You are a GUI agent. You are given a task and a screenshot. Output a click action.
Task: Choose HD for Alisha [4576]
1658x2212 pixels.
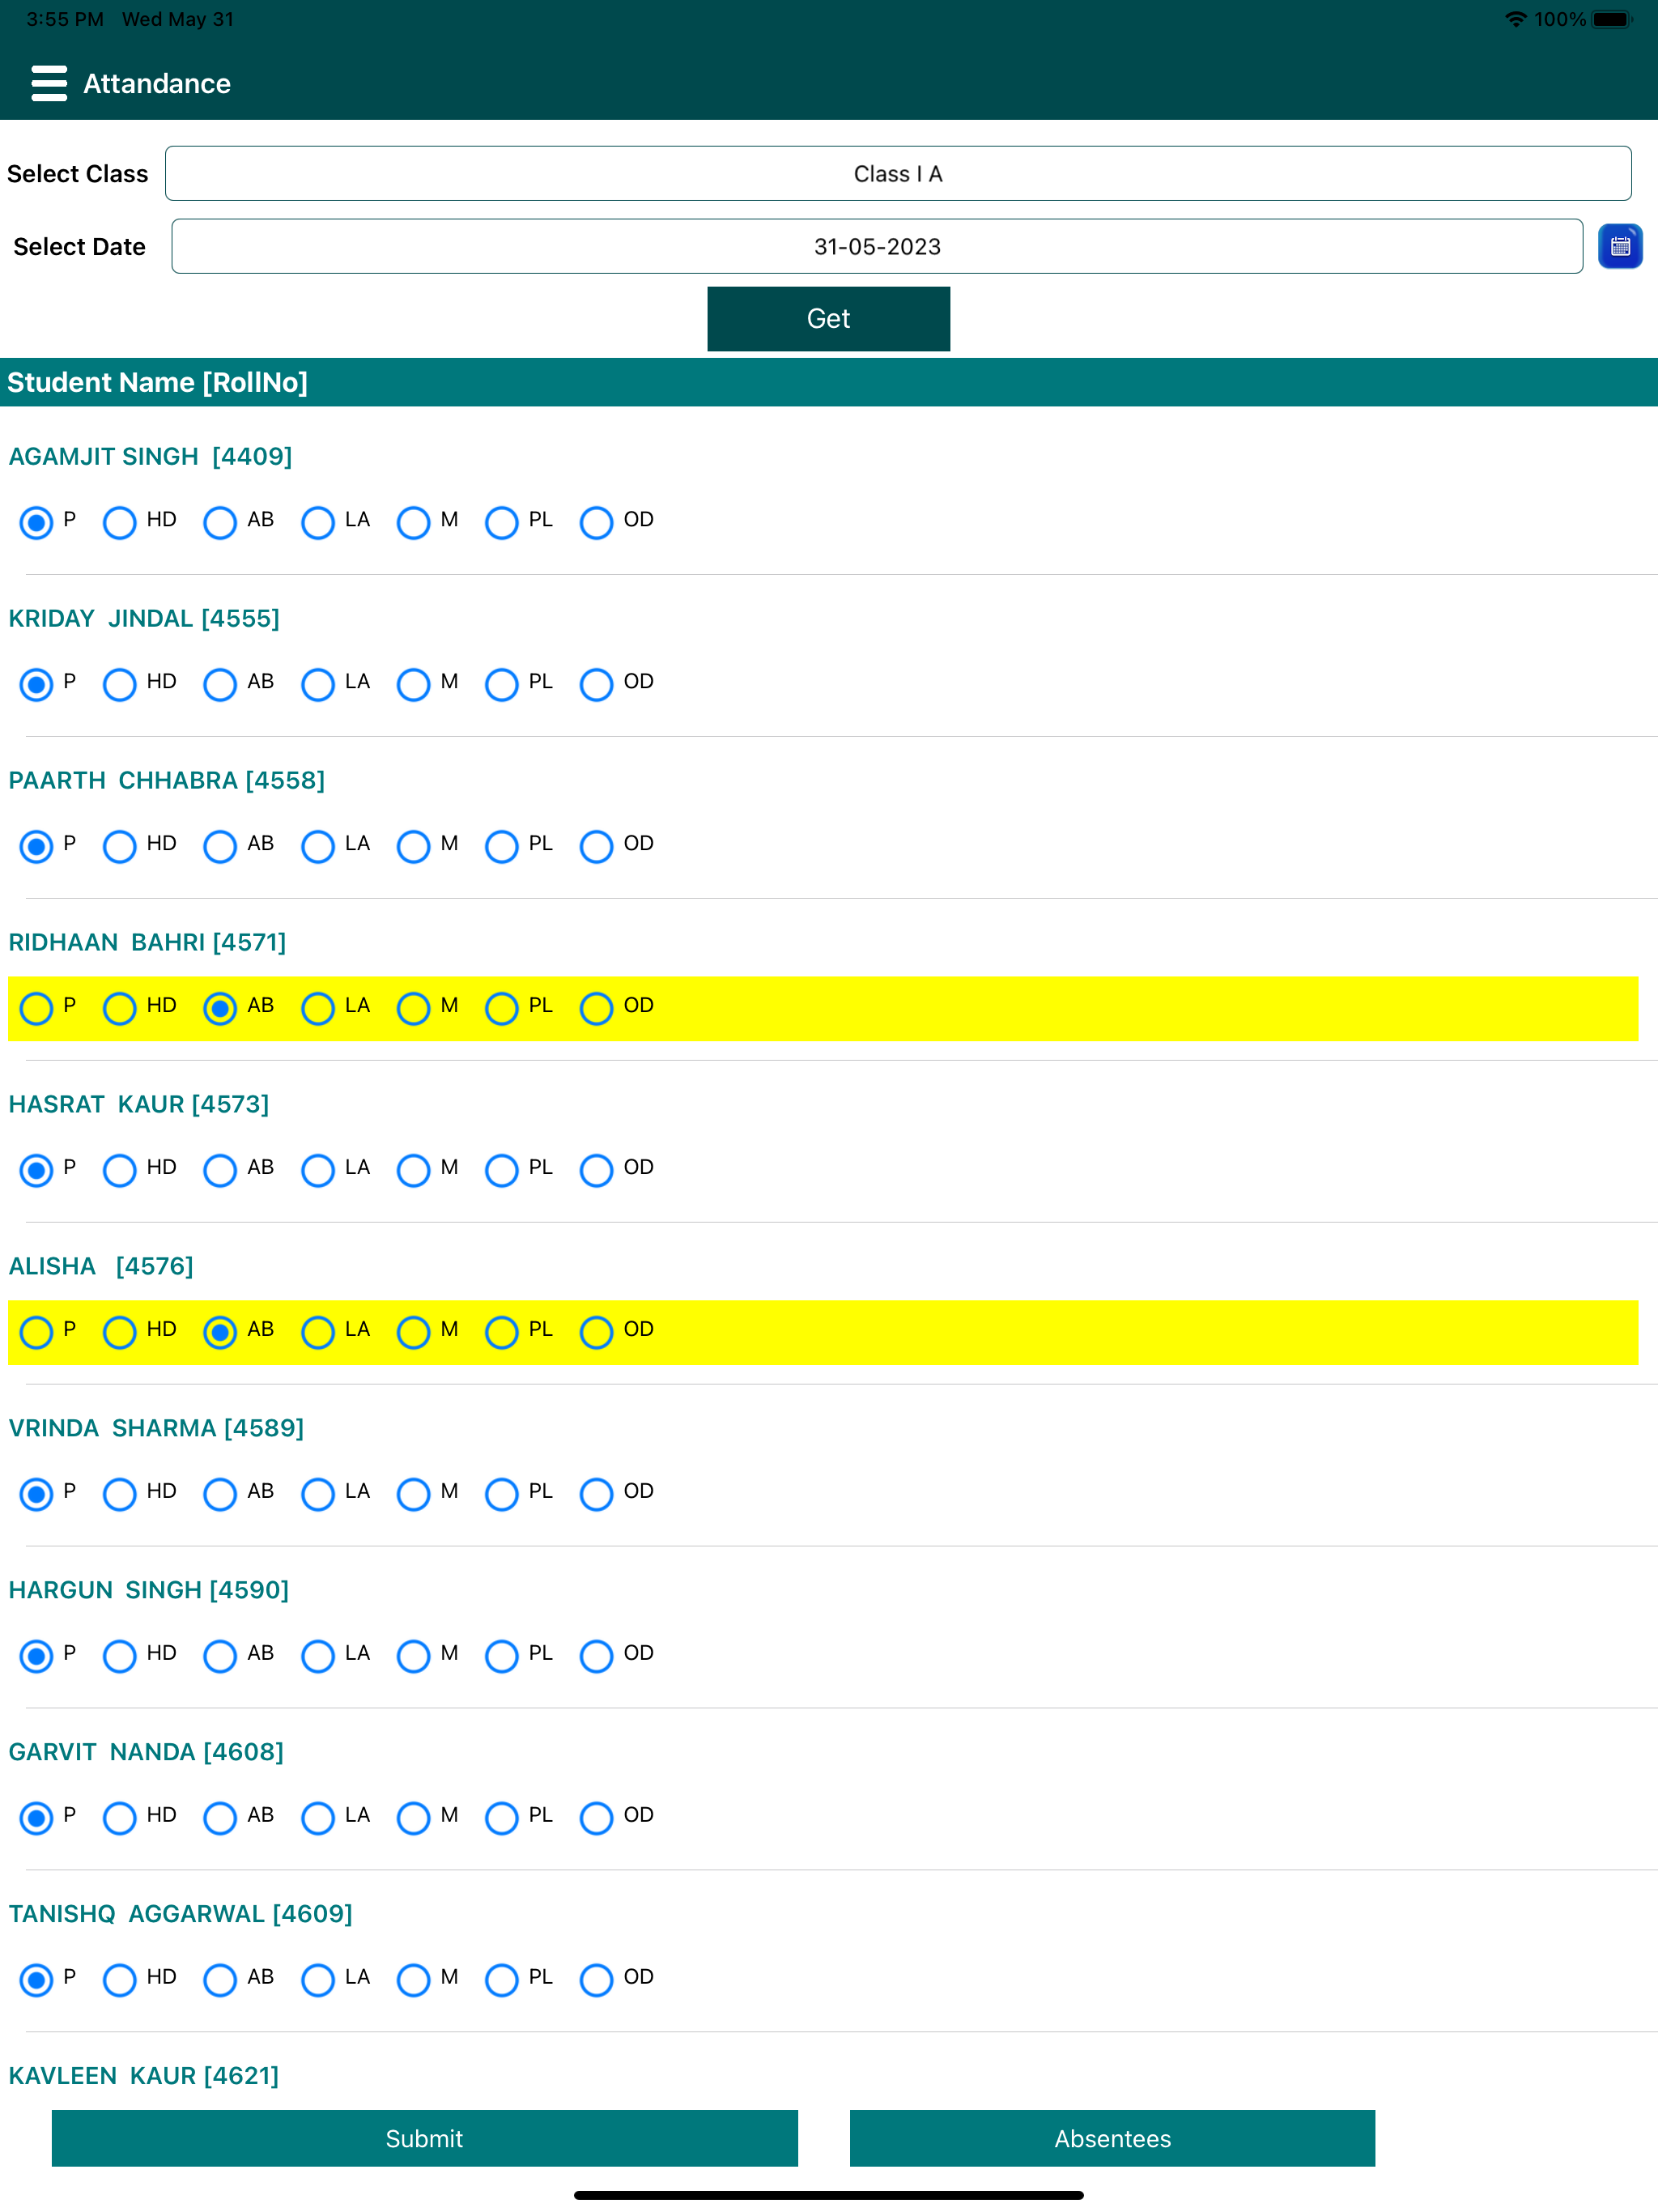coord(119,1332)
